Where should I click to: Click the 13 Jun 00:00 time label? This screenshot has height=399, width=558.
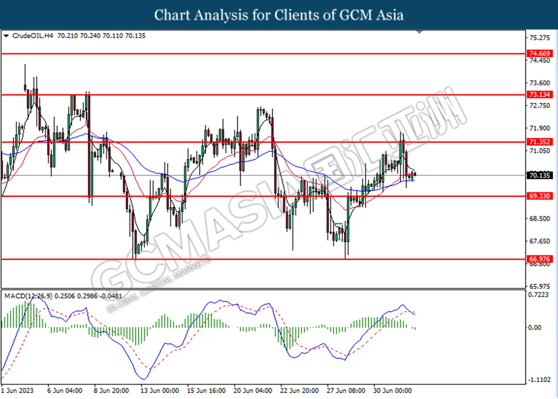point(160,391)
